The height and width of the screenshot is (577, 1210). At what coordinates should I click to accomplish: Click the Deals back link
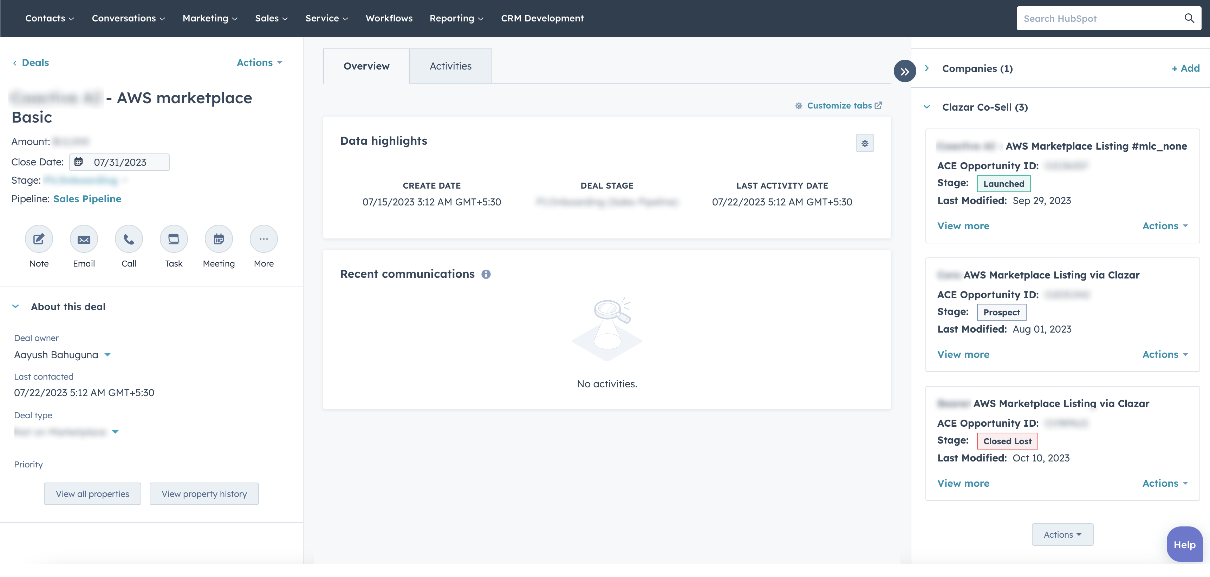click(x=35, y=63)
